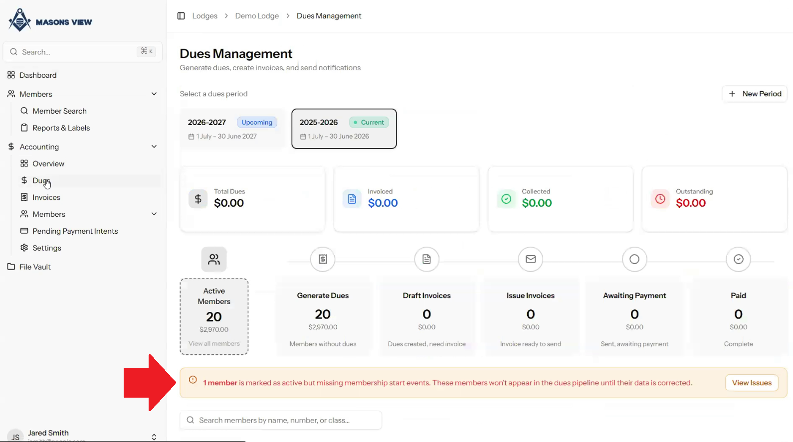Click the Dues Management page heading
Viewport: 793px width, 442px height.
(x=236, y=54)
